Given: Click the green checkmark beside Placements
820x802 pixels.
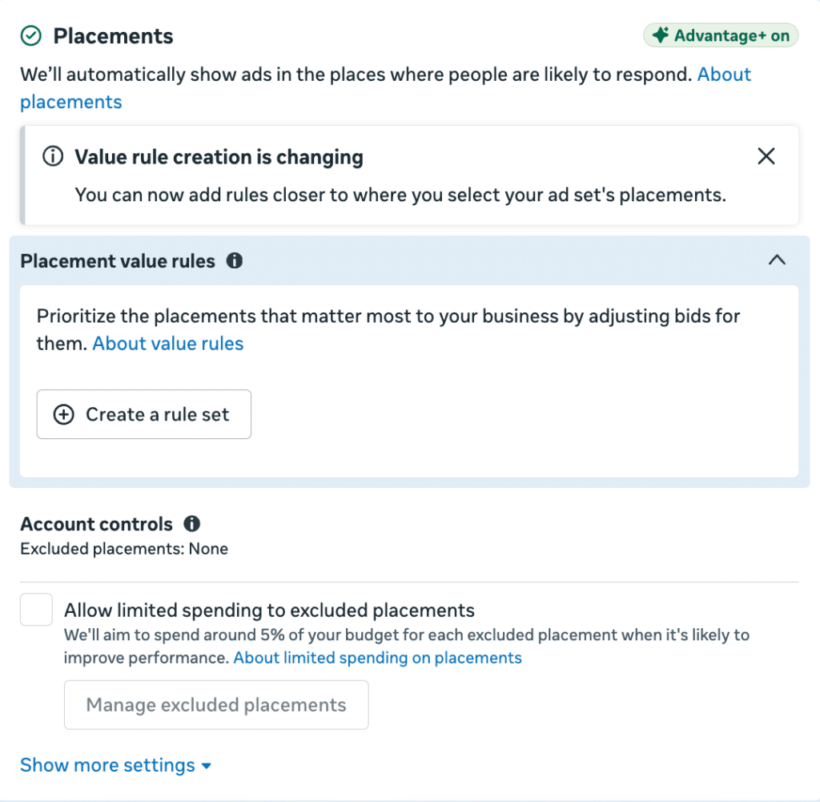Looking at the screenshot, I should 31,36.
